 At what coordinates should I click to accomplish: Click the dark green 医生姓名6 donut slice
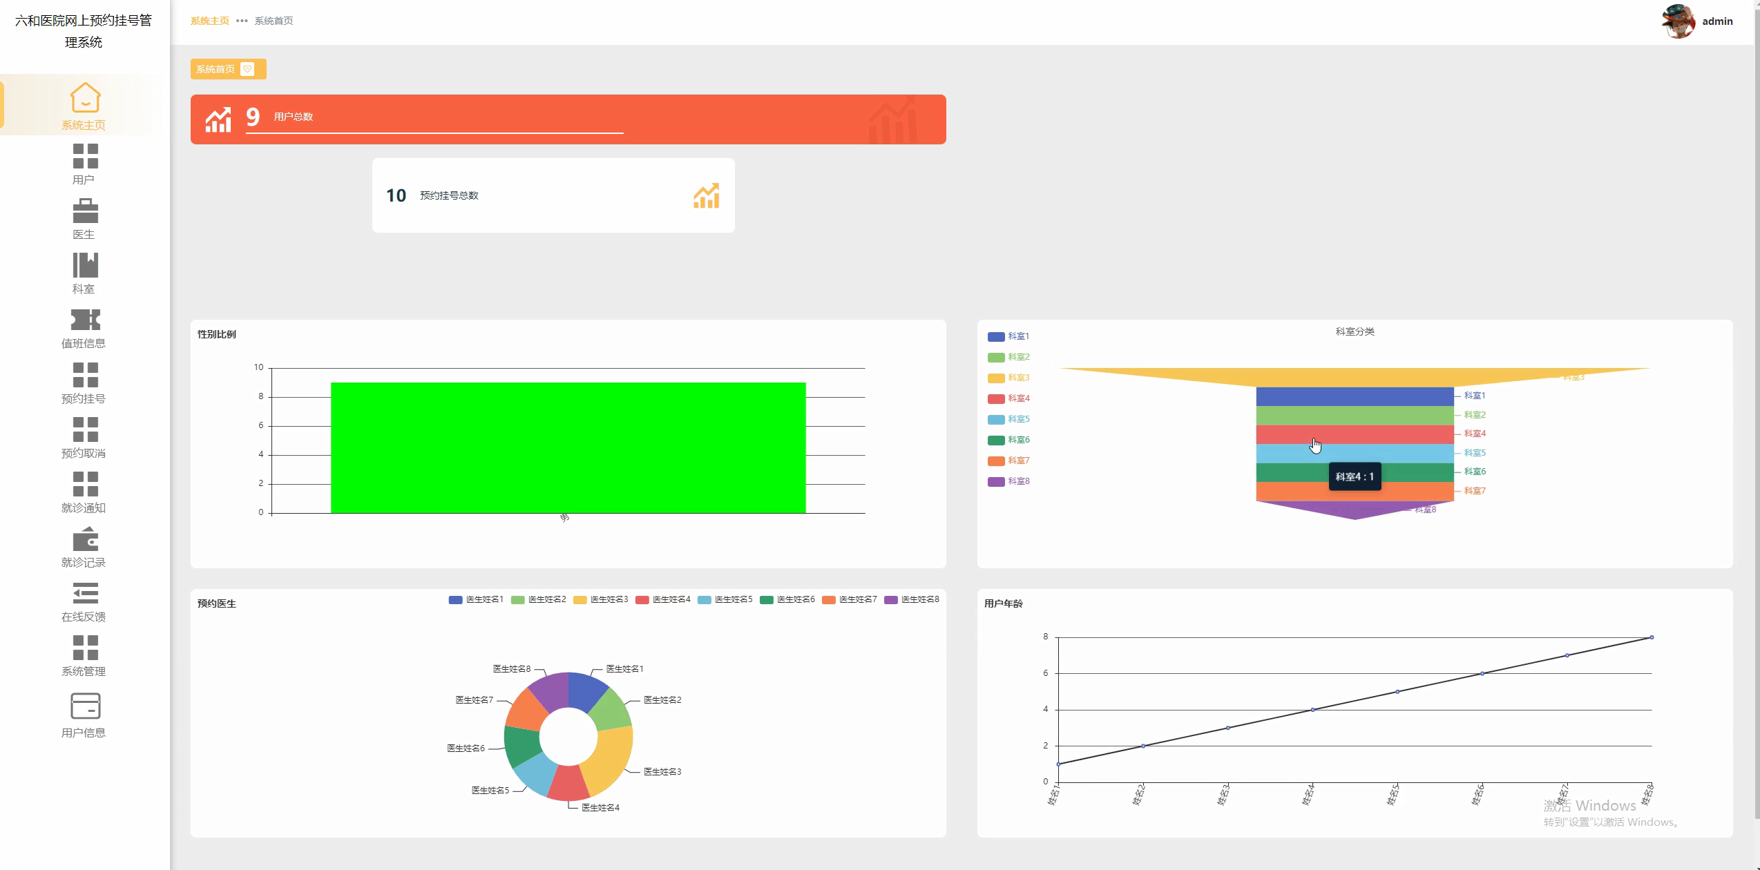pyautogui.click(x=523, y=744)
